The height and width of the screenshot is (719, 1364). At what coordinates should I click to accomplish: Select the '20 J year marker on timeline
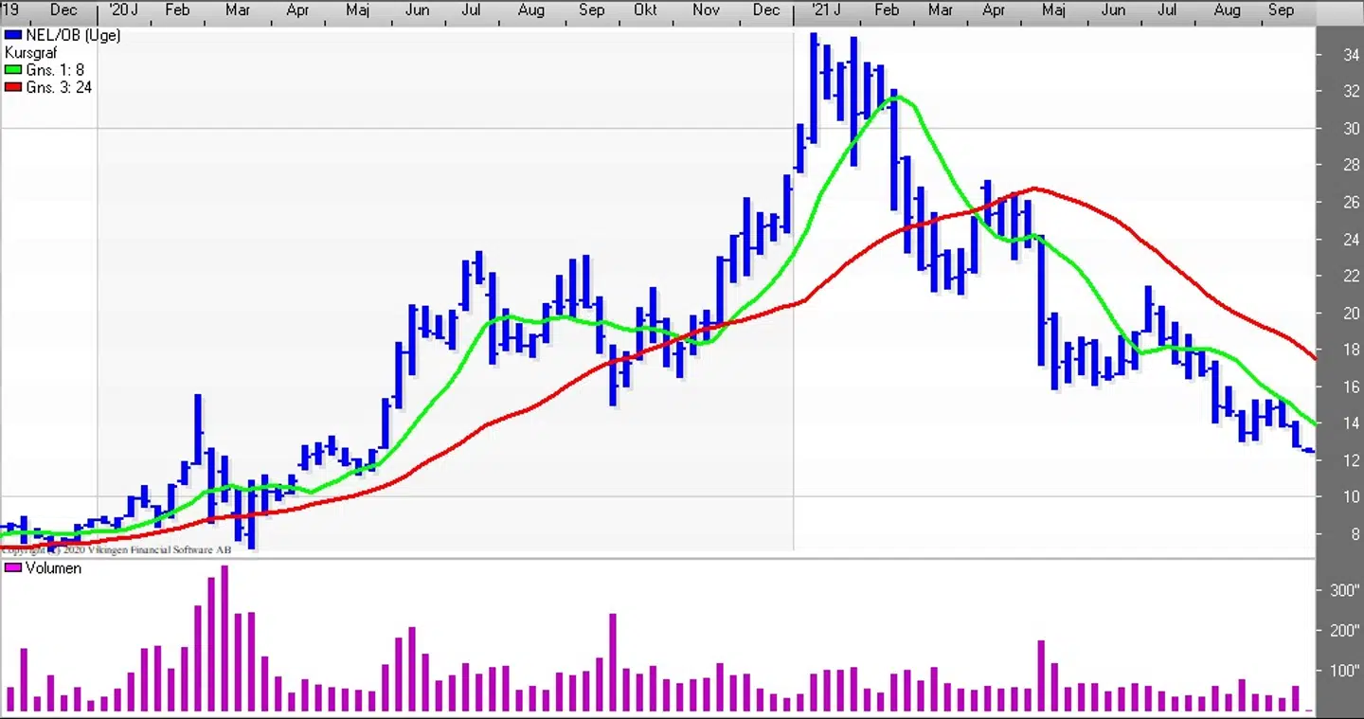pyautogui.click(x=123, y=10)
